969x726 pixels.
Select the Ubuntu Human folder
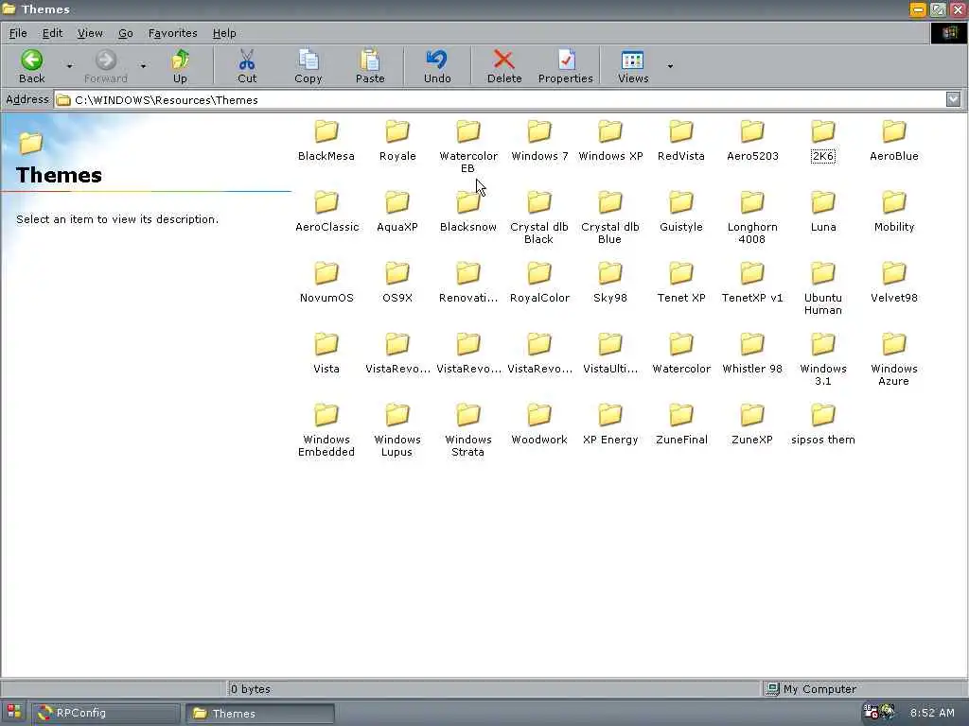pyautogui.click(x=823, y=289)
